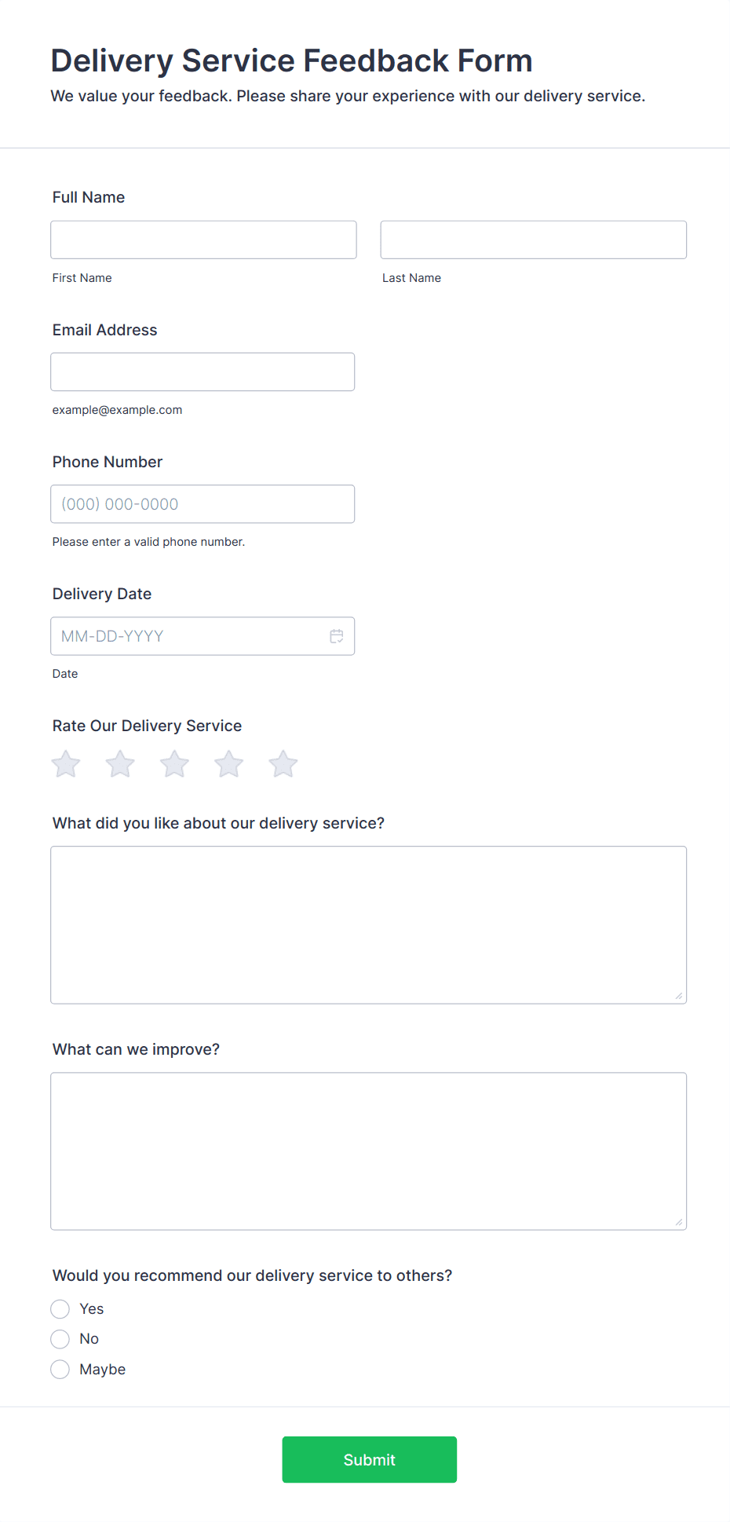Viewport: 730px width, 1522px height.
Task: Click into the Last Name field
Action: point(533,240)
